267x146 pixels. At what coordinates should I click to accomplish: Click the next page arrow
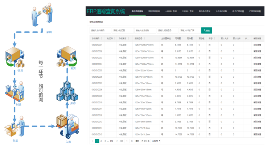tap(117, 141)
